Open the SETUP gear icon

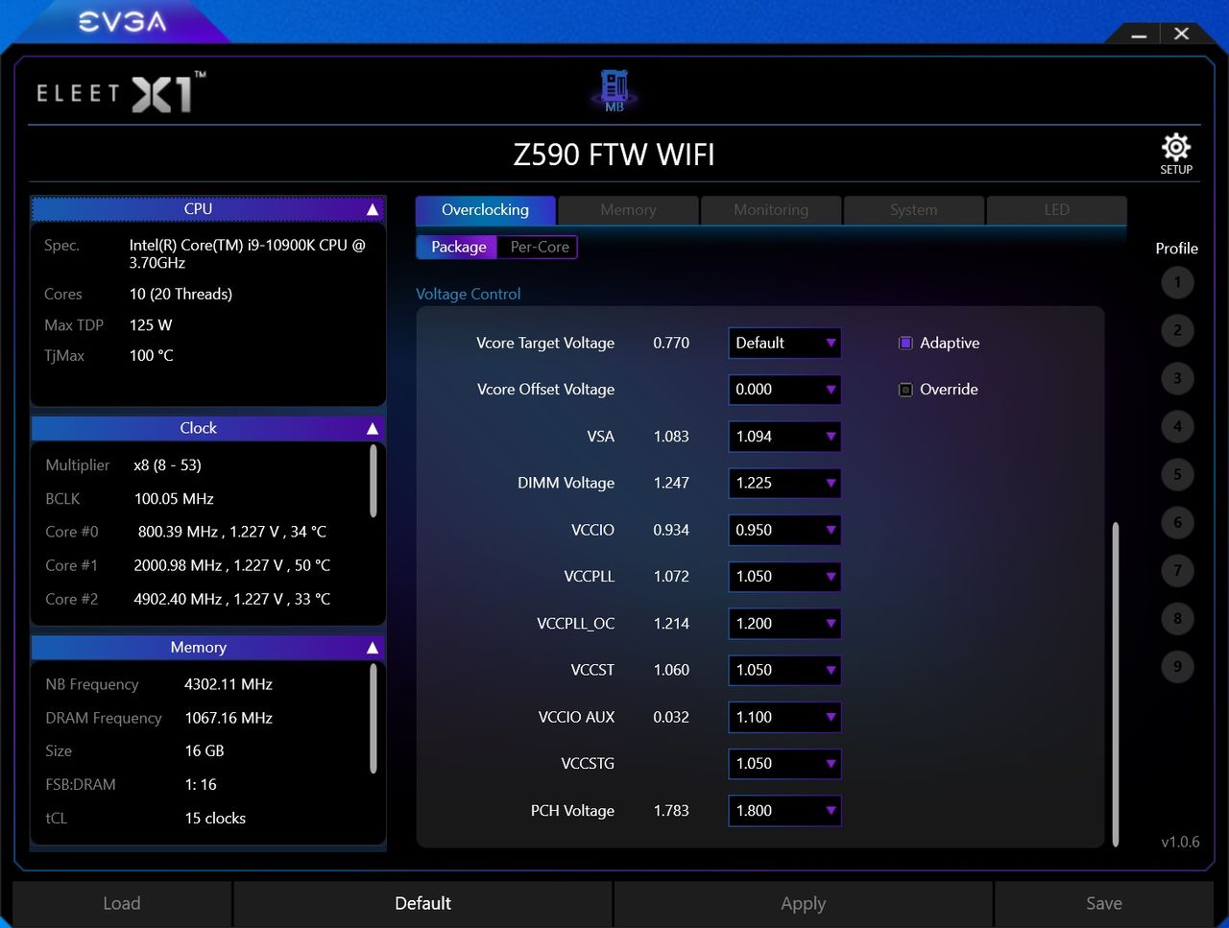(x=1176, y=154)
